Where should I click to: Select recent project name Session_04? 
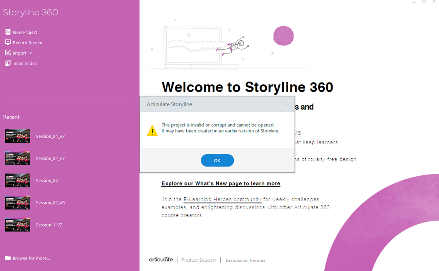tap(47, 181)
